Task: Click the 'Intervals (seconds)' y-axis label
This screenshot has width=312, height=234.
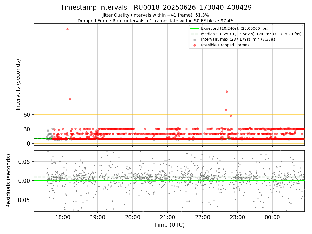Action: 18,84
